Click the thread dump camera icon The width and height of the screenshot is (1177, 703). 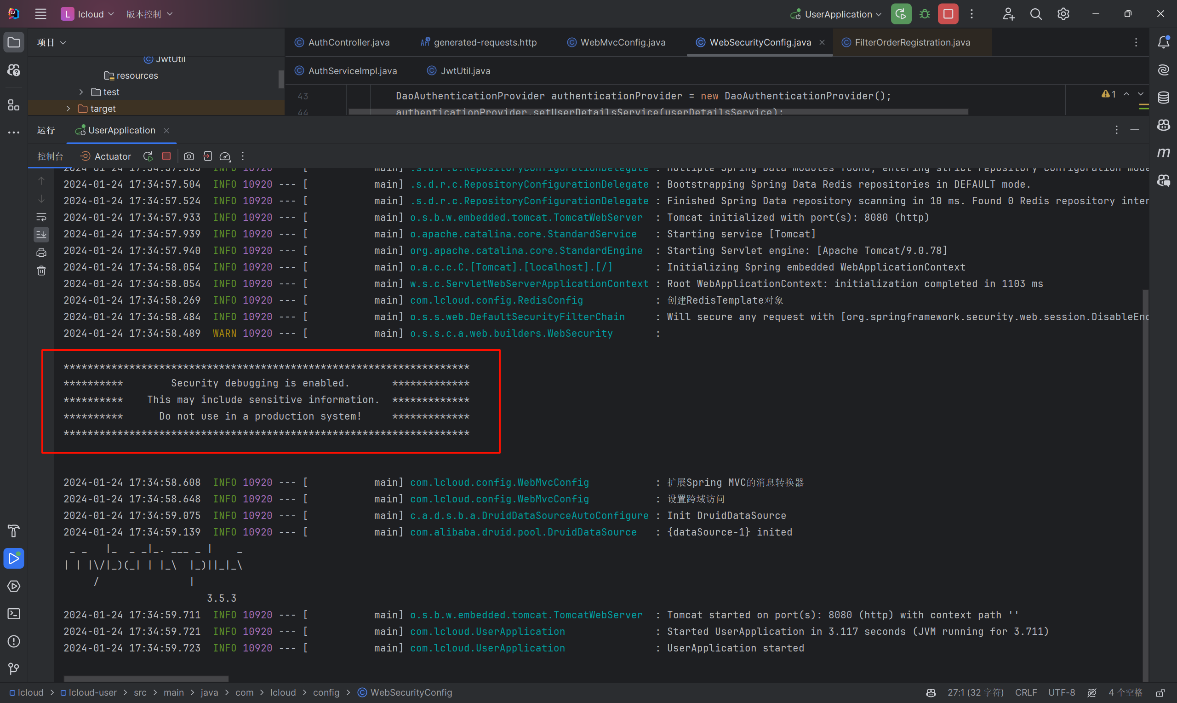point(189,156)
